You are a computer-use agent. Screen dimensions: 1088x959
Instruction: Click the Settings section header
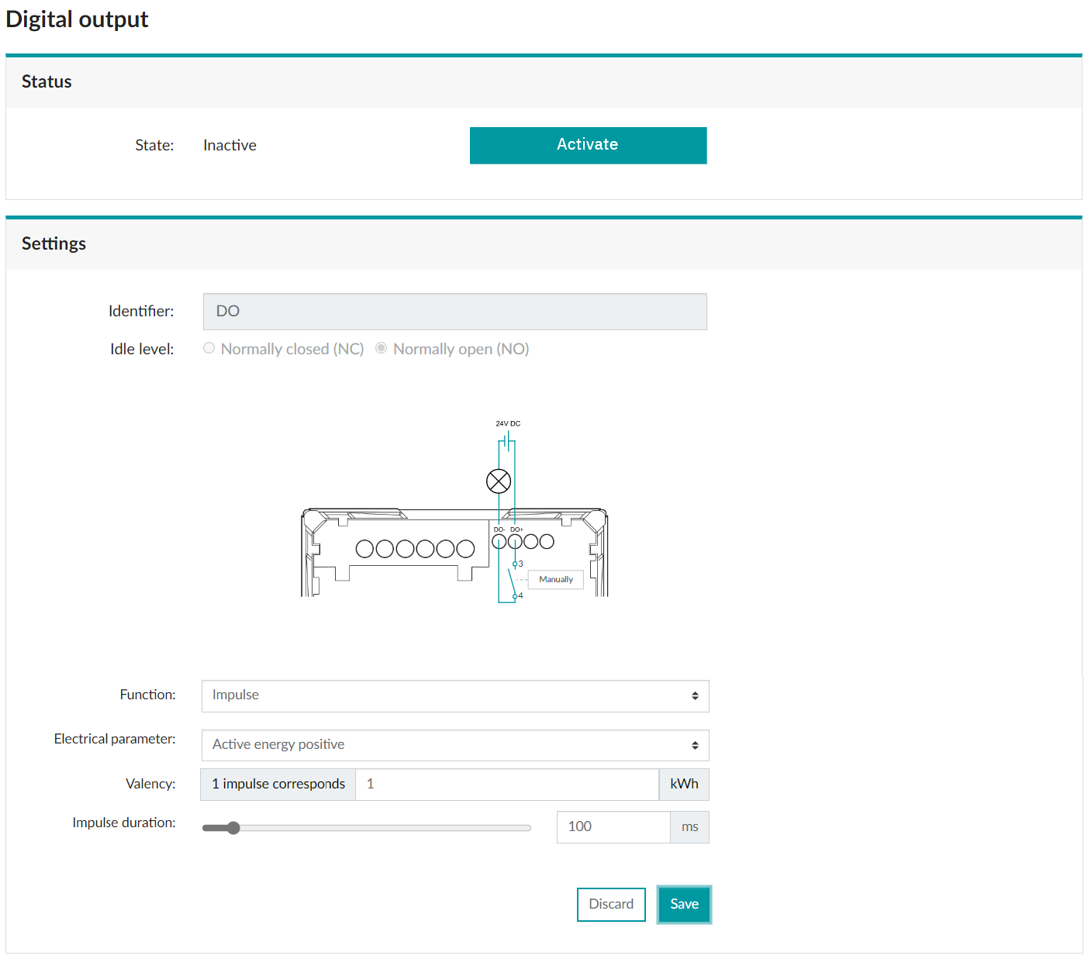tap(54, 243)
